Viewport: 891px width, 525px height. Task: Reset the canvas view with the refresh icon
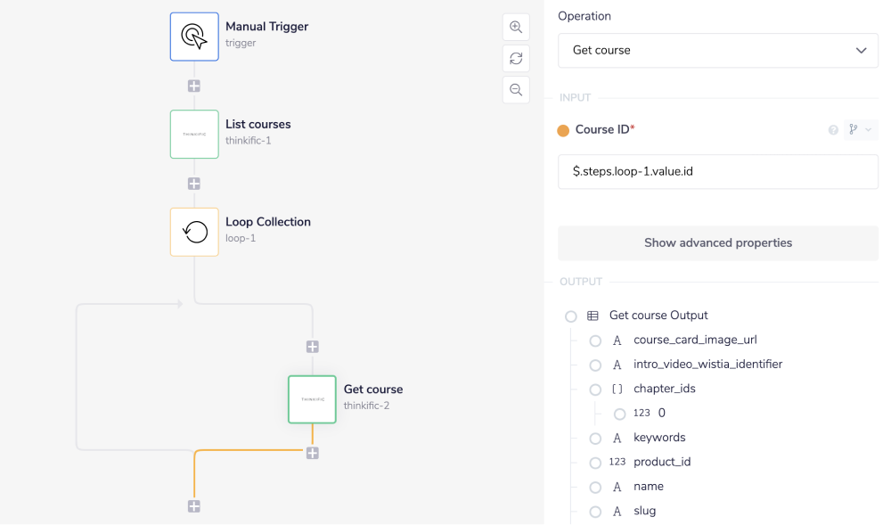[x=516, y=59]
